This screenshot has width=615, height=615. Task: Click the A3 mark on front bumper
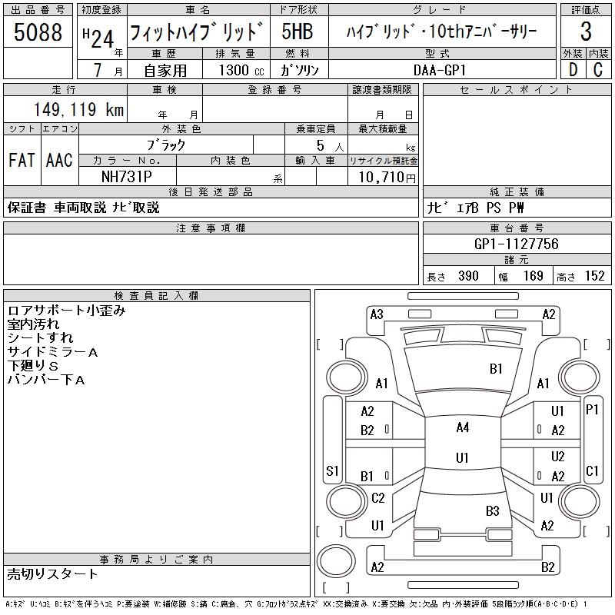coord(377,314)
